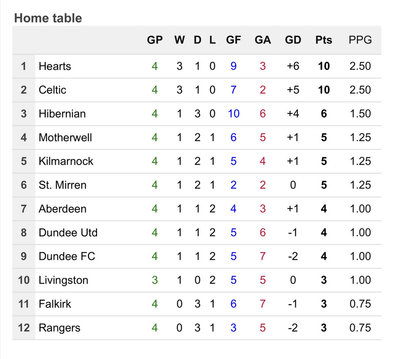Sort table by Pts column header

pos(324,40)
